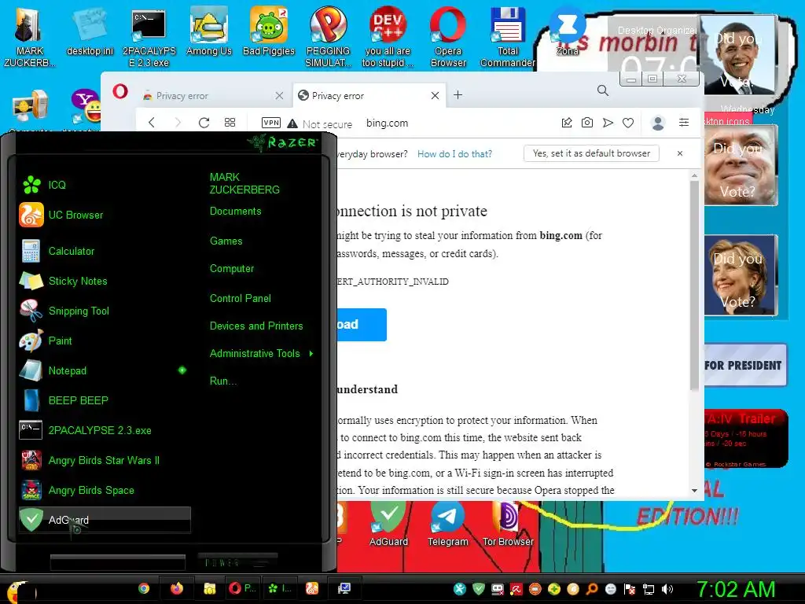Click the FOR PRESIDENT banner gadget
This screenshot has width=805, height=604.
point(744,365)
